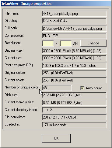112x148 pixels.
Task: Click the OK button
Action: tap(56, 138)
